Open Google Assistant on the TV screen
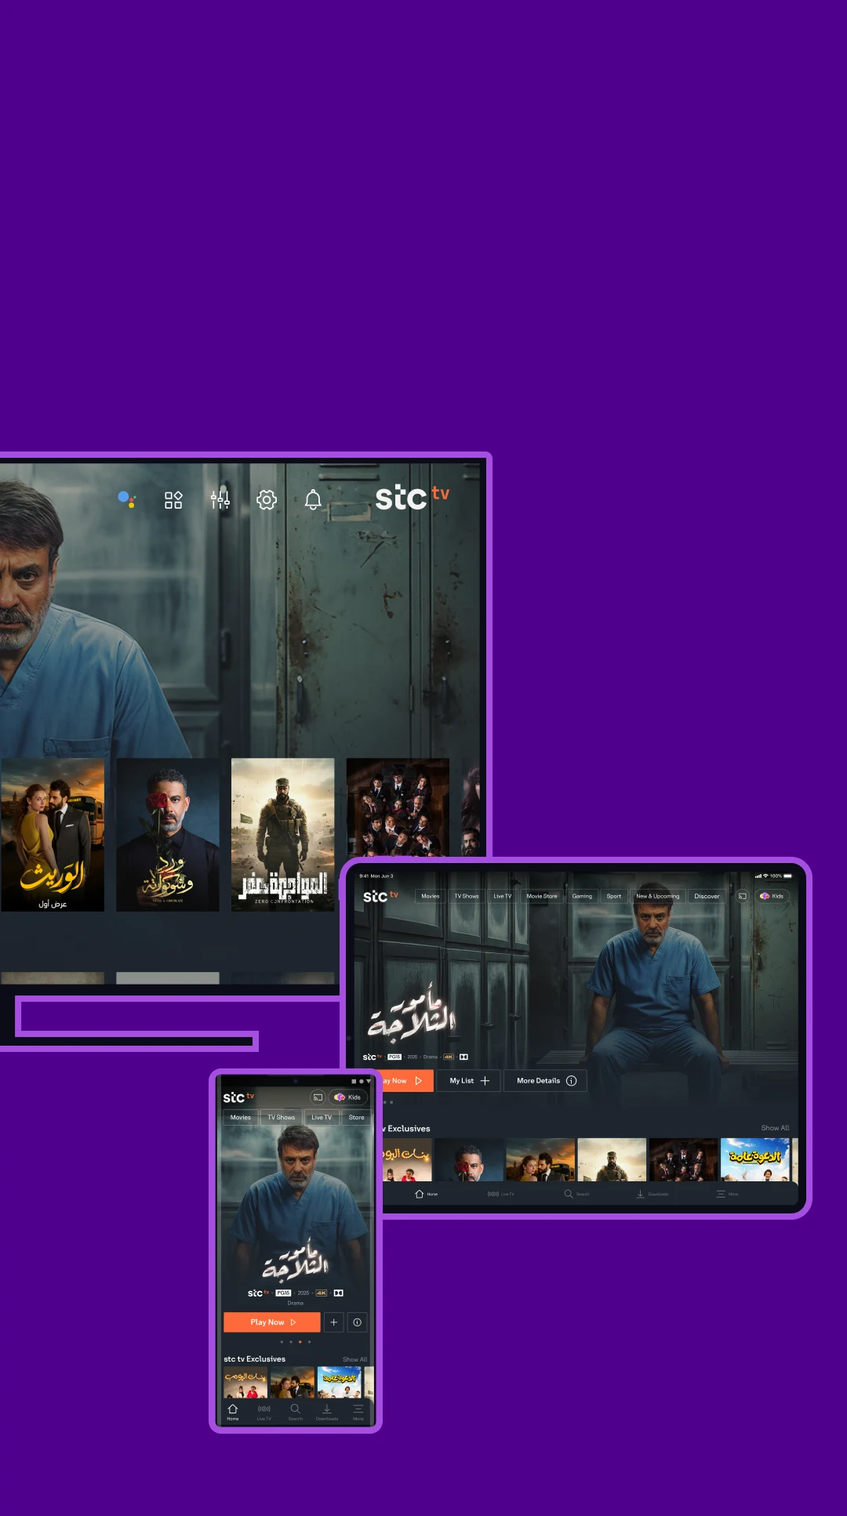The height and width of the screenshot is (1516, 847). point(126,499)
